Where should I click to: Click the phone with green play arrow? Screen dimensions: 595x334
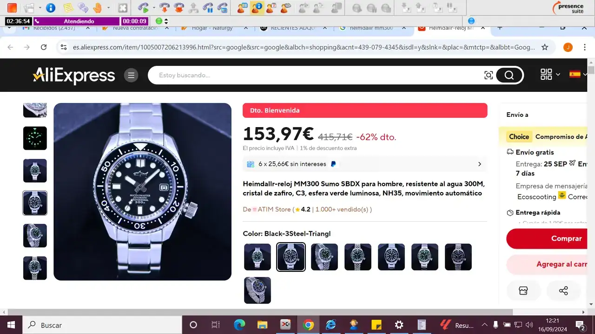coord(144,8)
